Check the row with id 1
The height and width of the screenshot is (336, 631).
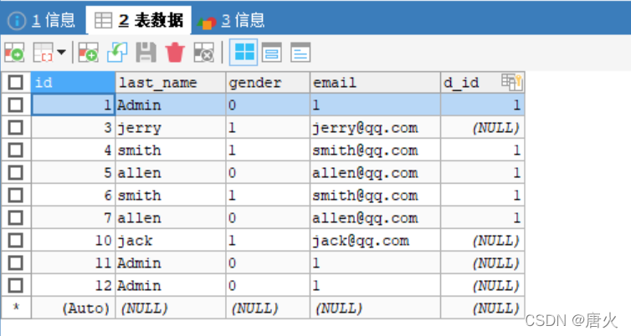[16, 105]
